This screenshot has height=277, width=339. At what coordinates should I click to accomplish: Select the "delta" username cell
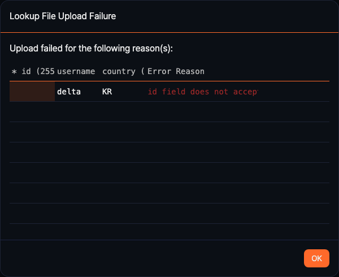tap(69, 92)
